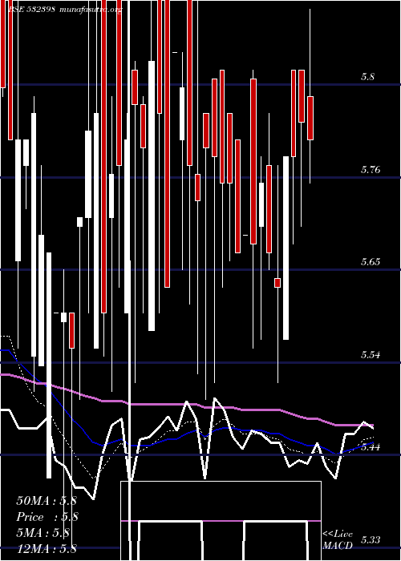Click the 5.8 price axis label
401x561 pixels.
click(x=367, y=76)
